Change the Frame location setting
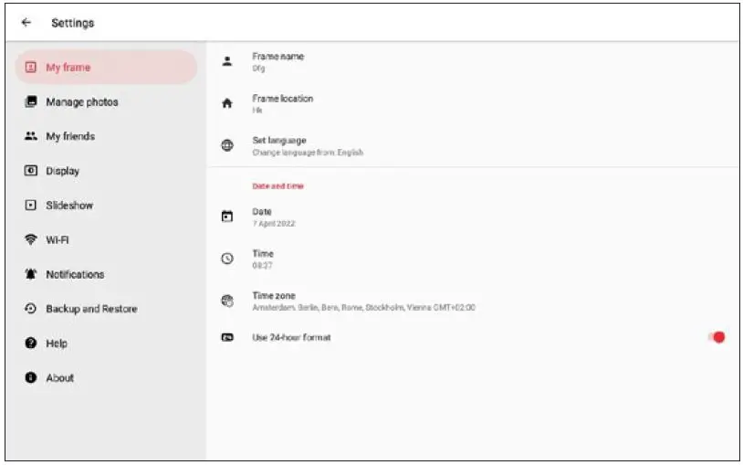743x465 pixels. tap(282, 103)
